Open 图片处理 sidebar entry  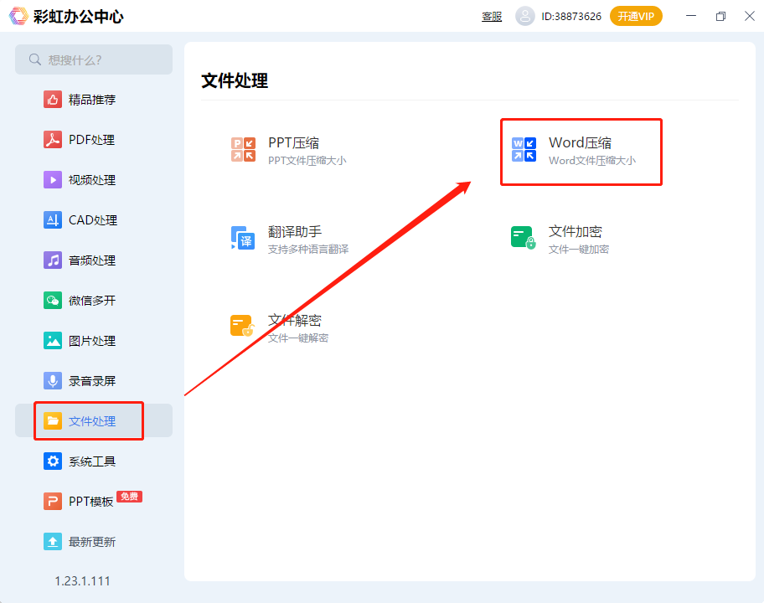pyautogui.click(x=94, y=341)
